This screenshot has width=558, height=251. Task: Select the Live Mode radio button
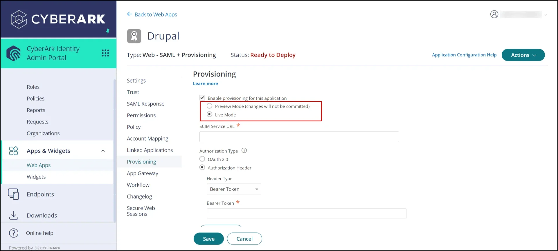pyautogui.click(x=209, y=114)
